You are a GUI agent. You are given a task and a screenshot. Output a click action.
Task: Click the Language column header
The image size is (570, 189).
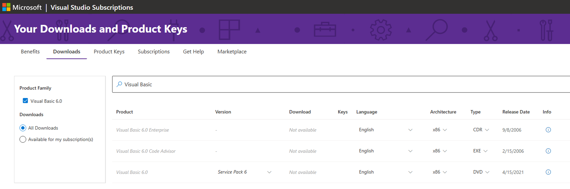tap(367, 112)
